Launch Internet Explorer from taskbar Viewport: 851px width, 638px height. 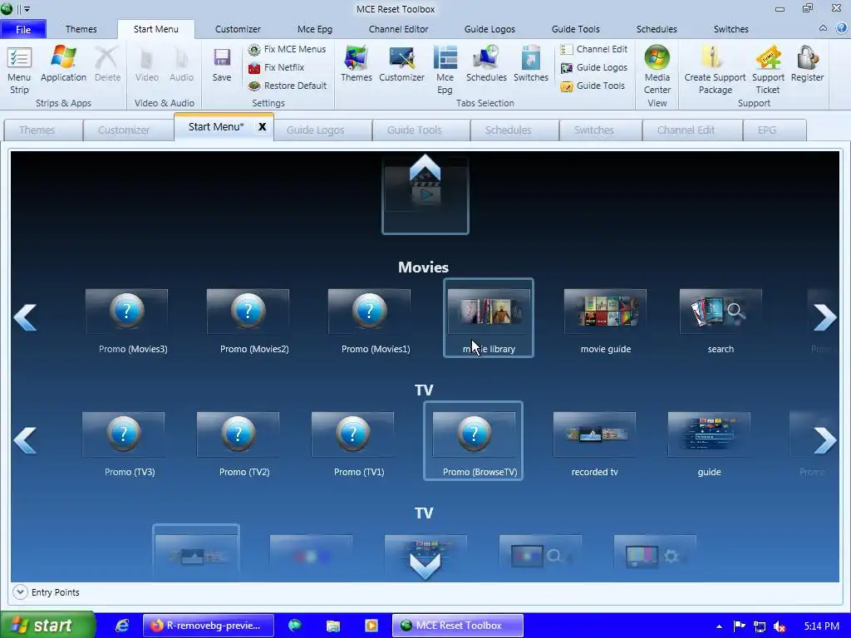point(123,626)
